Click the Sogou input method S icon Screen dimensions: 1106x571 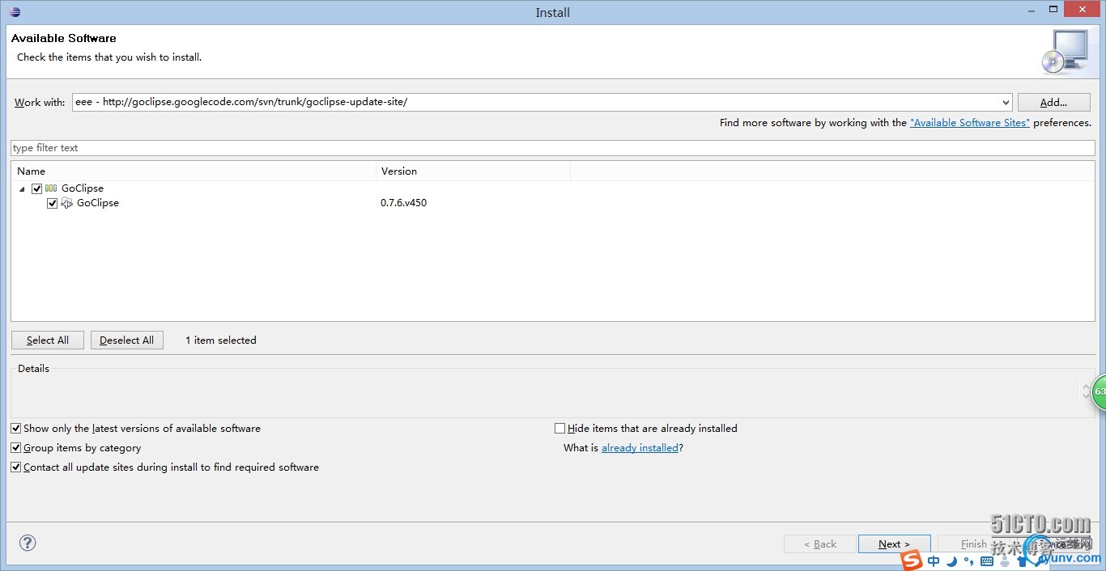tap(912, 560)
